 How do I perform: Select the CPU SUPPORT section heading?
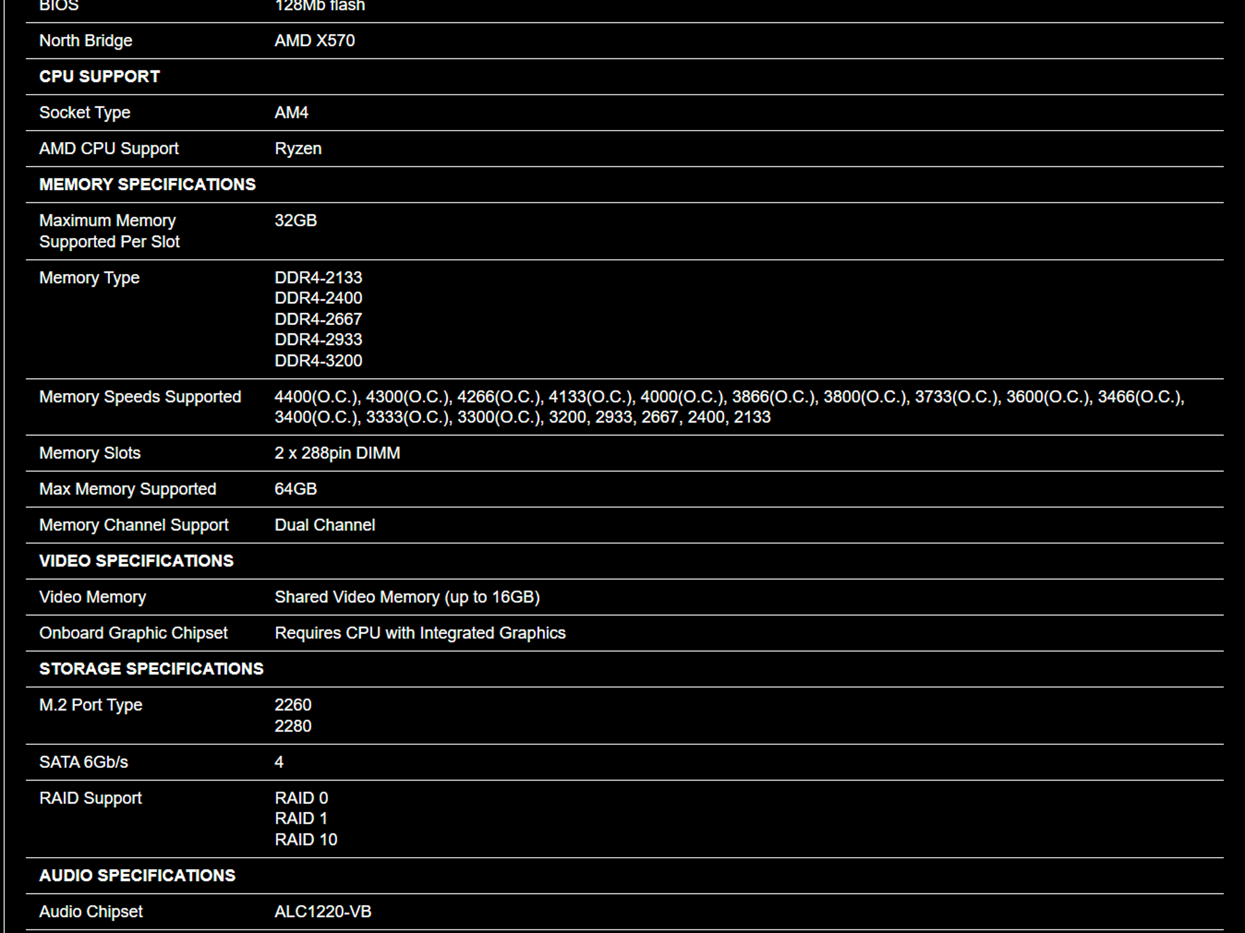(x=100, y=77)
